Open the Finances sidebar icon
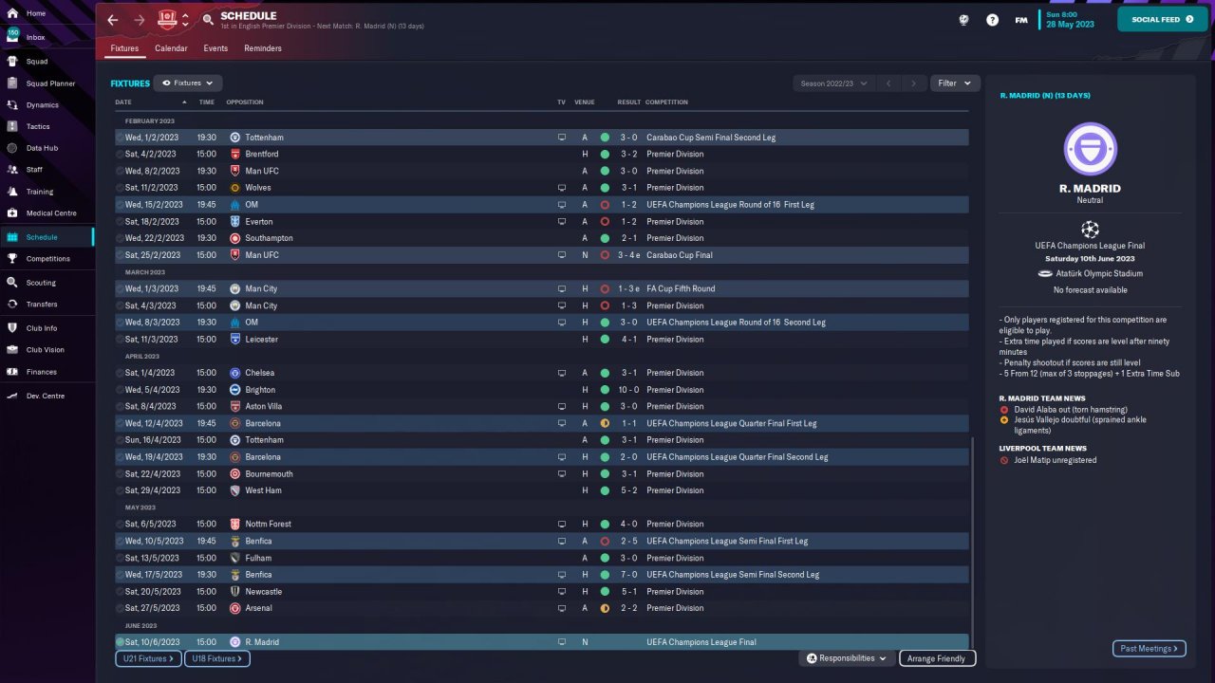 12,372
